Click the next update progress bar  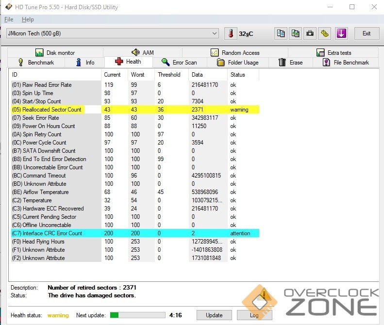coord(138,315)
